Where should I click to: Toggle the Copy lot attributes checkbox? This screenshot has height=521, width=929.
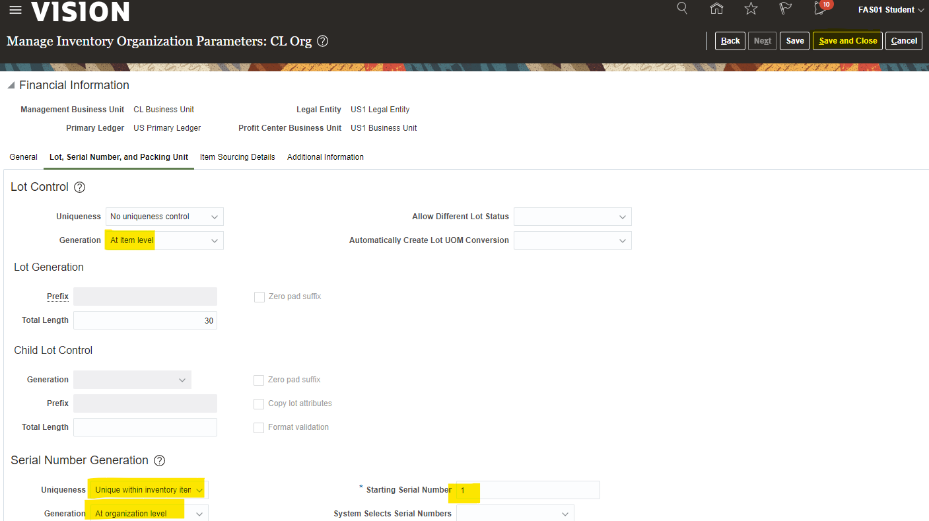259,404
